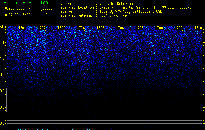Click the 1707 time marker
The image size is (205, 130).
coord(139,28)
